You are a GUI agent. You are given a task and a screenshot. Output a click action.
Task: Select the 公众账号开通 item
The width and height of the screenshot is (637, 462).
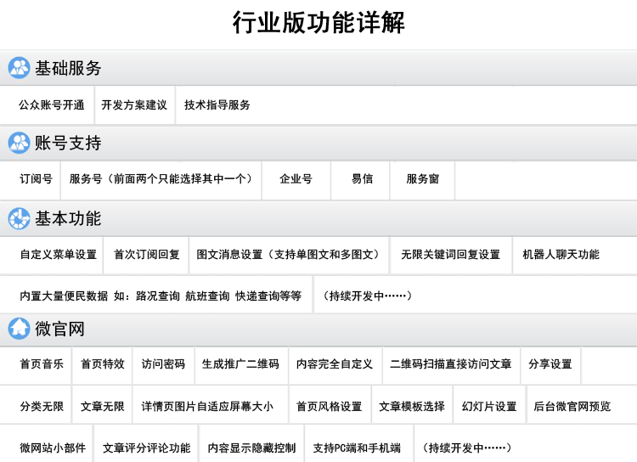(x=52, y=105)
